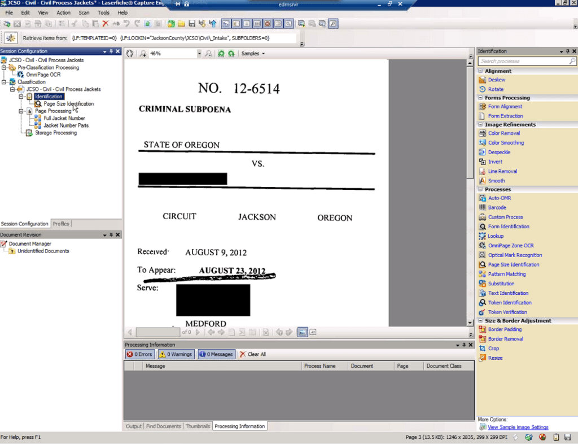Toggle the 0 Messages filter button

[215, 354]
